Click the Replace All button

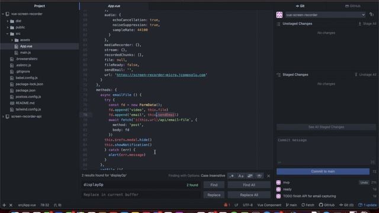(249, 195)
